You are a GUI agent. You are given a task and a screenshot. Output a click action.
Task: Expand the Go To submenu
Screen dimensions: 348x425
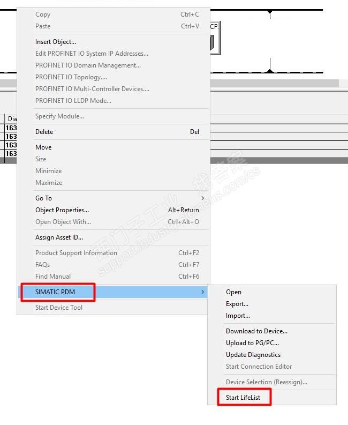(113, 198)
